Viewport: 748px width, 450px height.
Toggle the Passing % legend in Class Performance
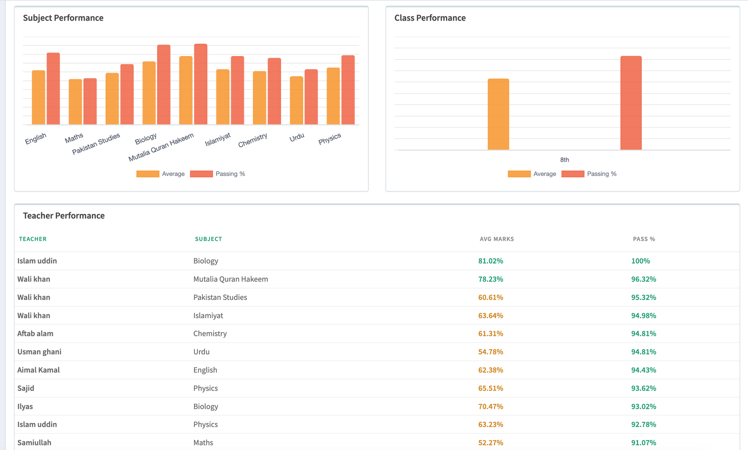(x=589, y=174)
